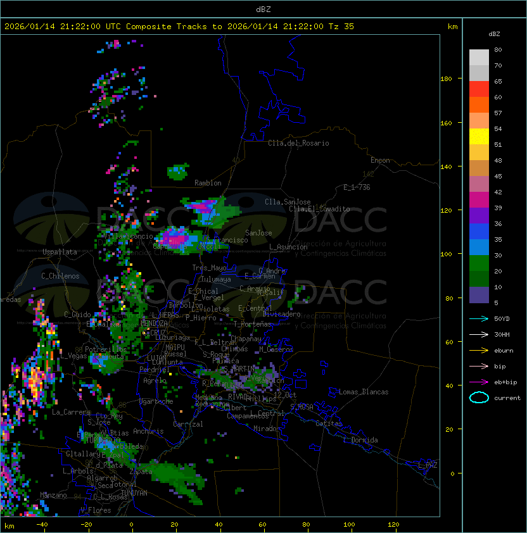
Task: Click the 'E_1-736' map label
Action: coord(357,187)
